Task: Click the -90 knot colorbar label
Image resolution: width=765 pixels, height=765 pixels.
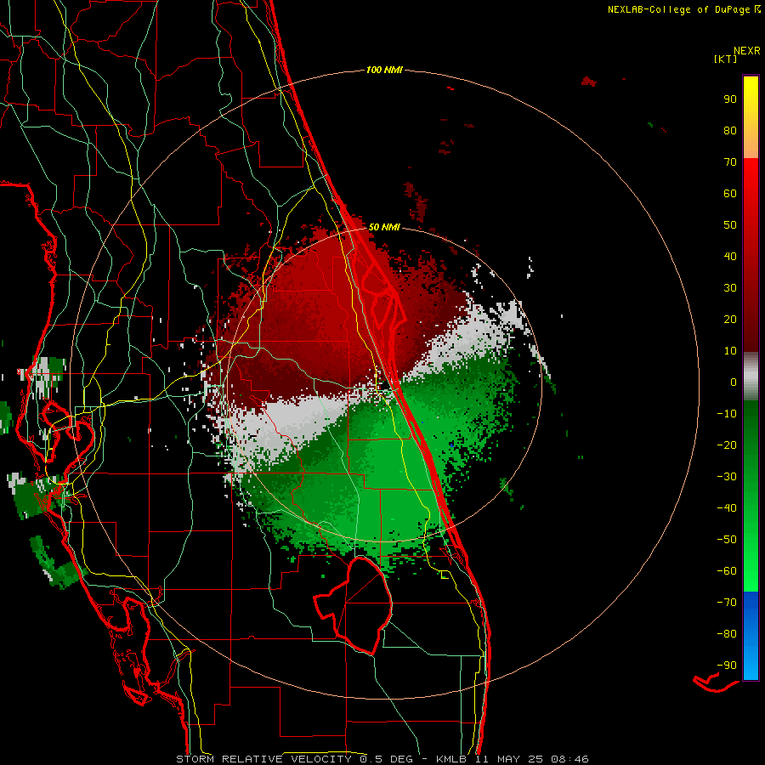Action: 727,665
